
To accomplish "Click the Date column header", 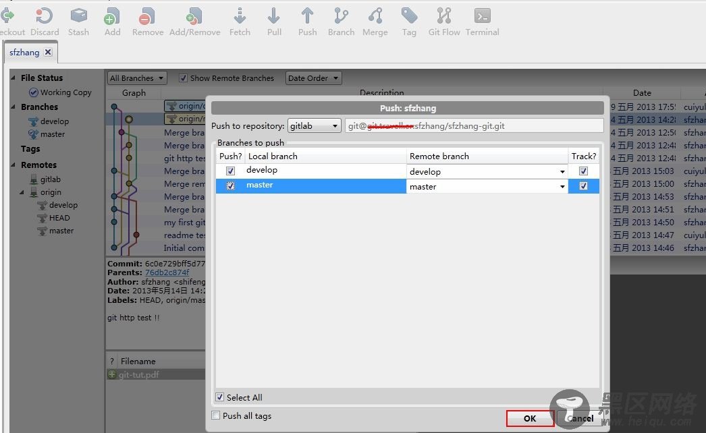I will coord(642,92).
